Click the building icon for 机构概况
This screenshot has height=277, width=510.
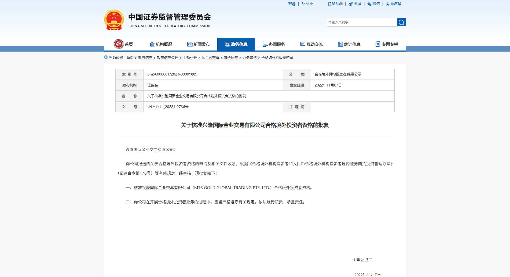pos(152,44)
